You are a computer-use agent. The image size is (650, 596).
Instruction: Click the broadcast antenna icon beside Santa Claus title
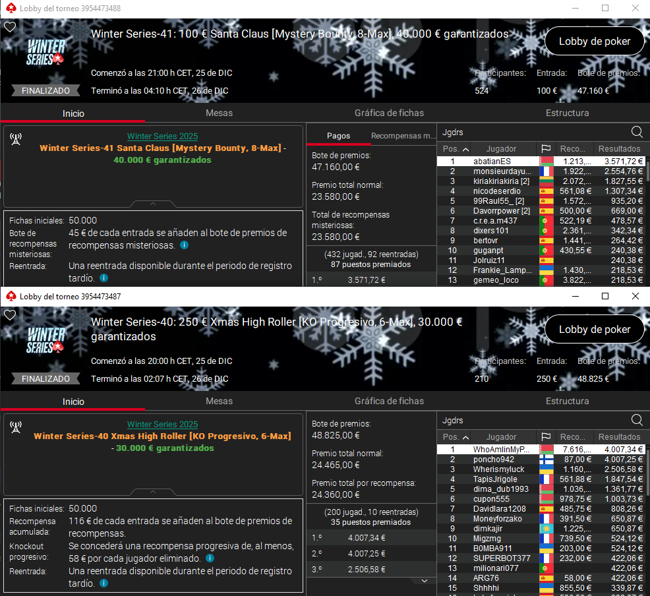16,139
